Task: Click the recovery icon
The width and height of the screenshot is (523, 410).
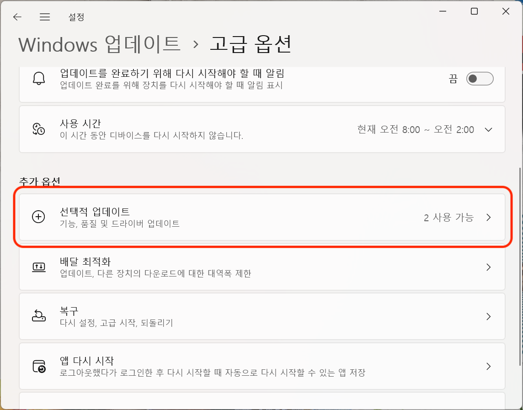Action: point(39,315)
